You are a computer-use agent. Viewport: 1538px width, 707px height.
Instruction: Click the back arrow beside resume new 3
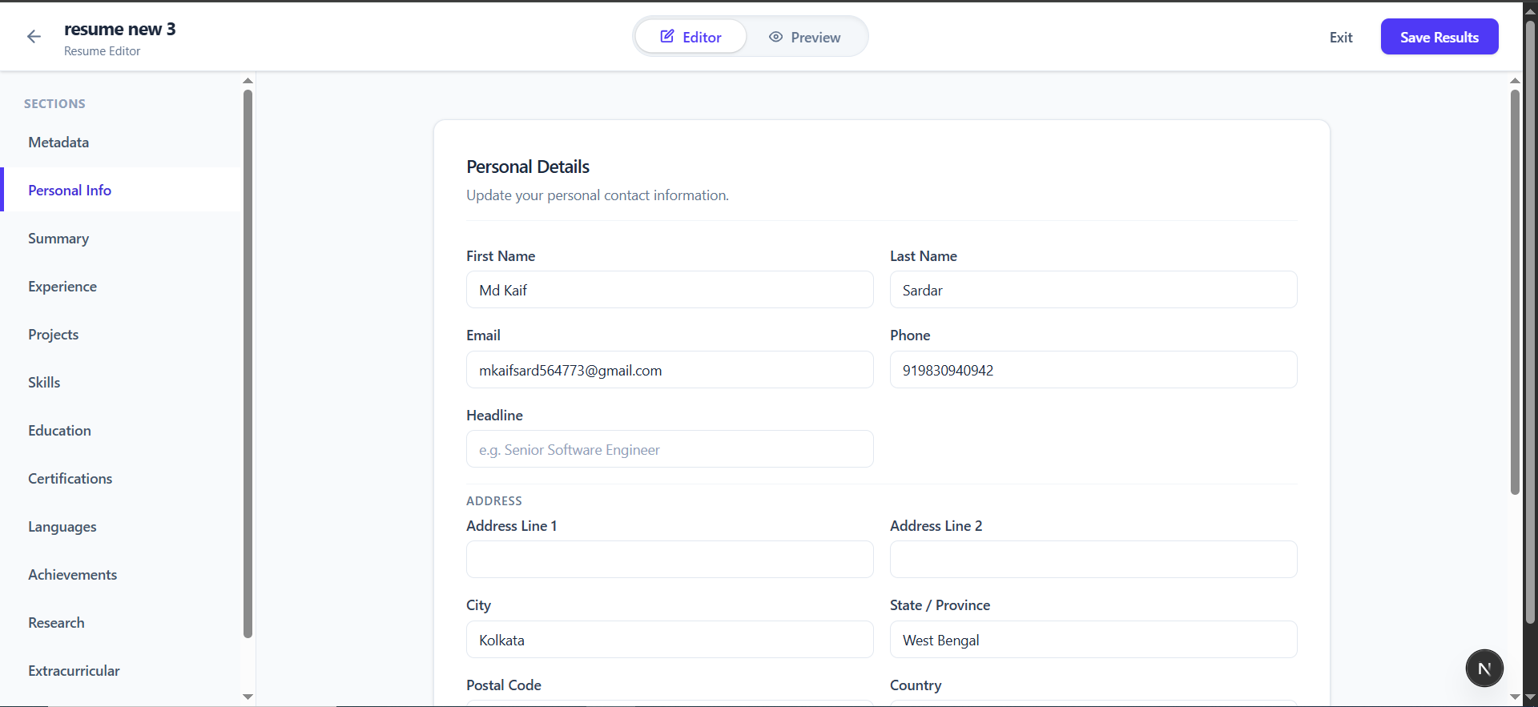click(34, 36)
